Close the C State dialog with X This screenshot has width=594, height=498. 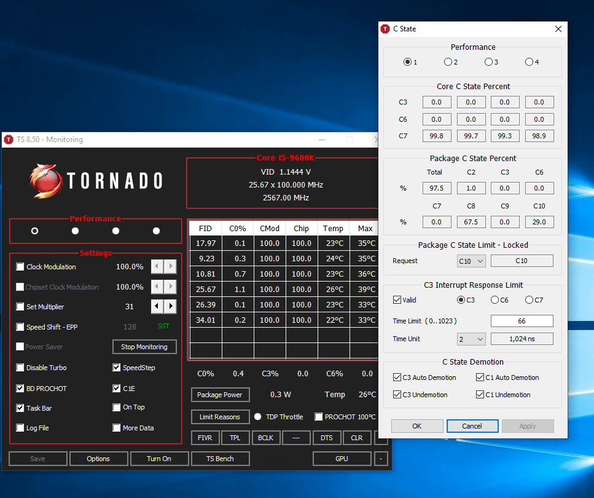[x=558, y=29]
